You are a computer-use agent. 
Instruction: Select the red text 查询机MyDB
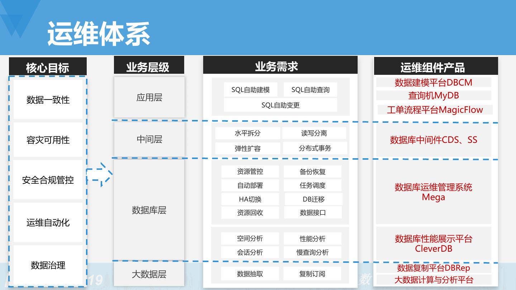[x=434, y=95]
